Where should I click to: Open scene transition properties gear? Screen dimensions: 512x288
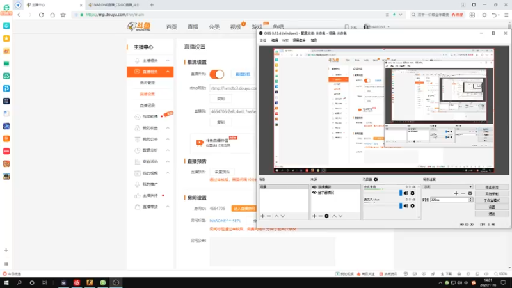(470, 193)
